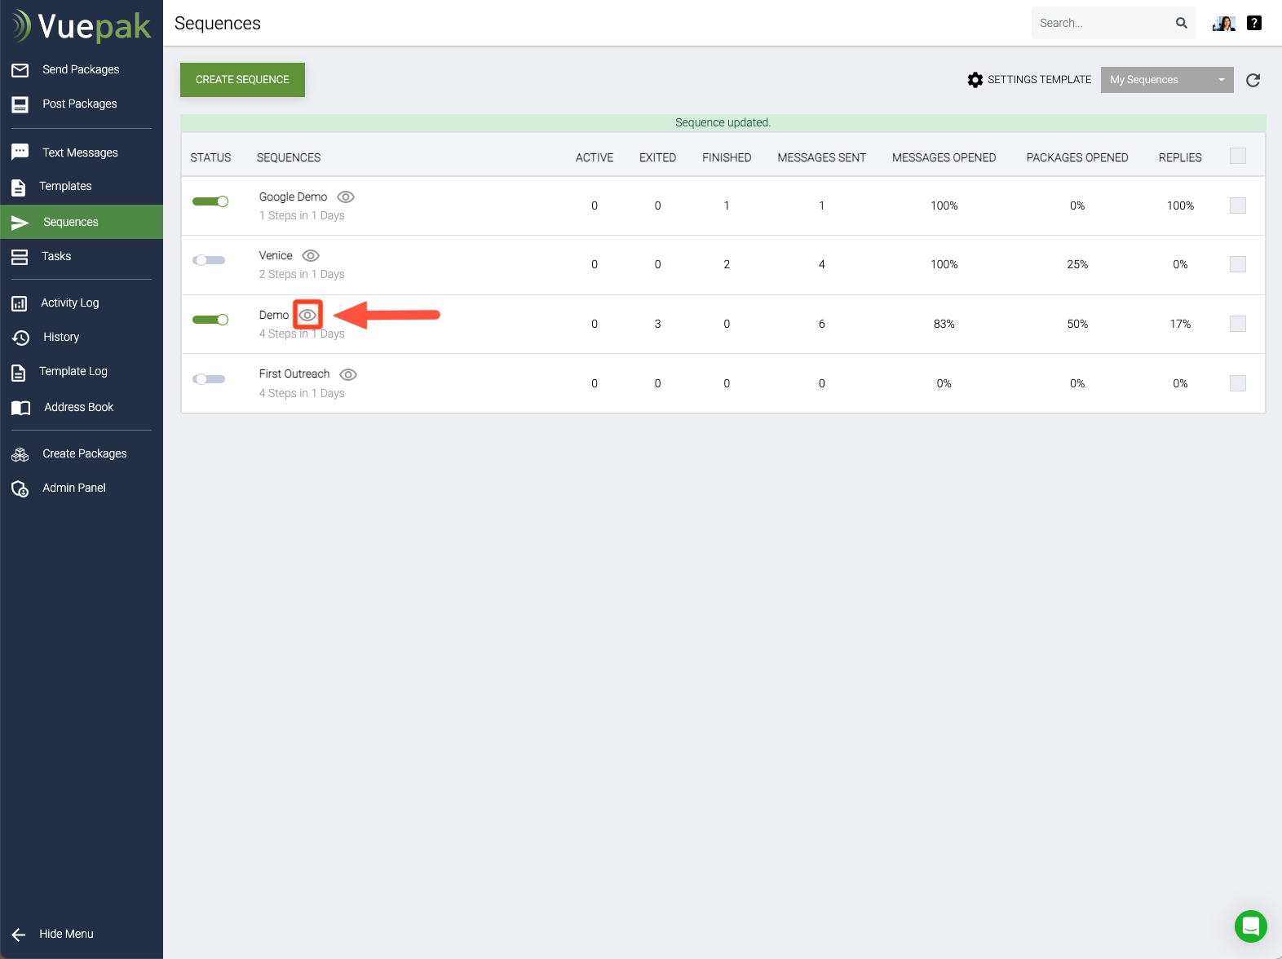Open the chat support bubble icon

(1250, 926)
